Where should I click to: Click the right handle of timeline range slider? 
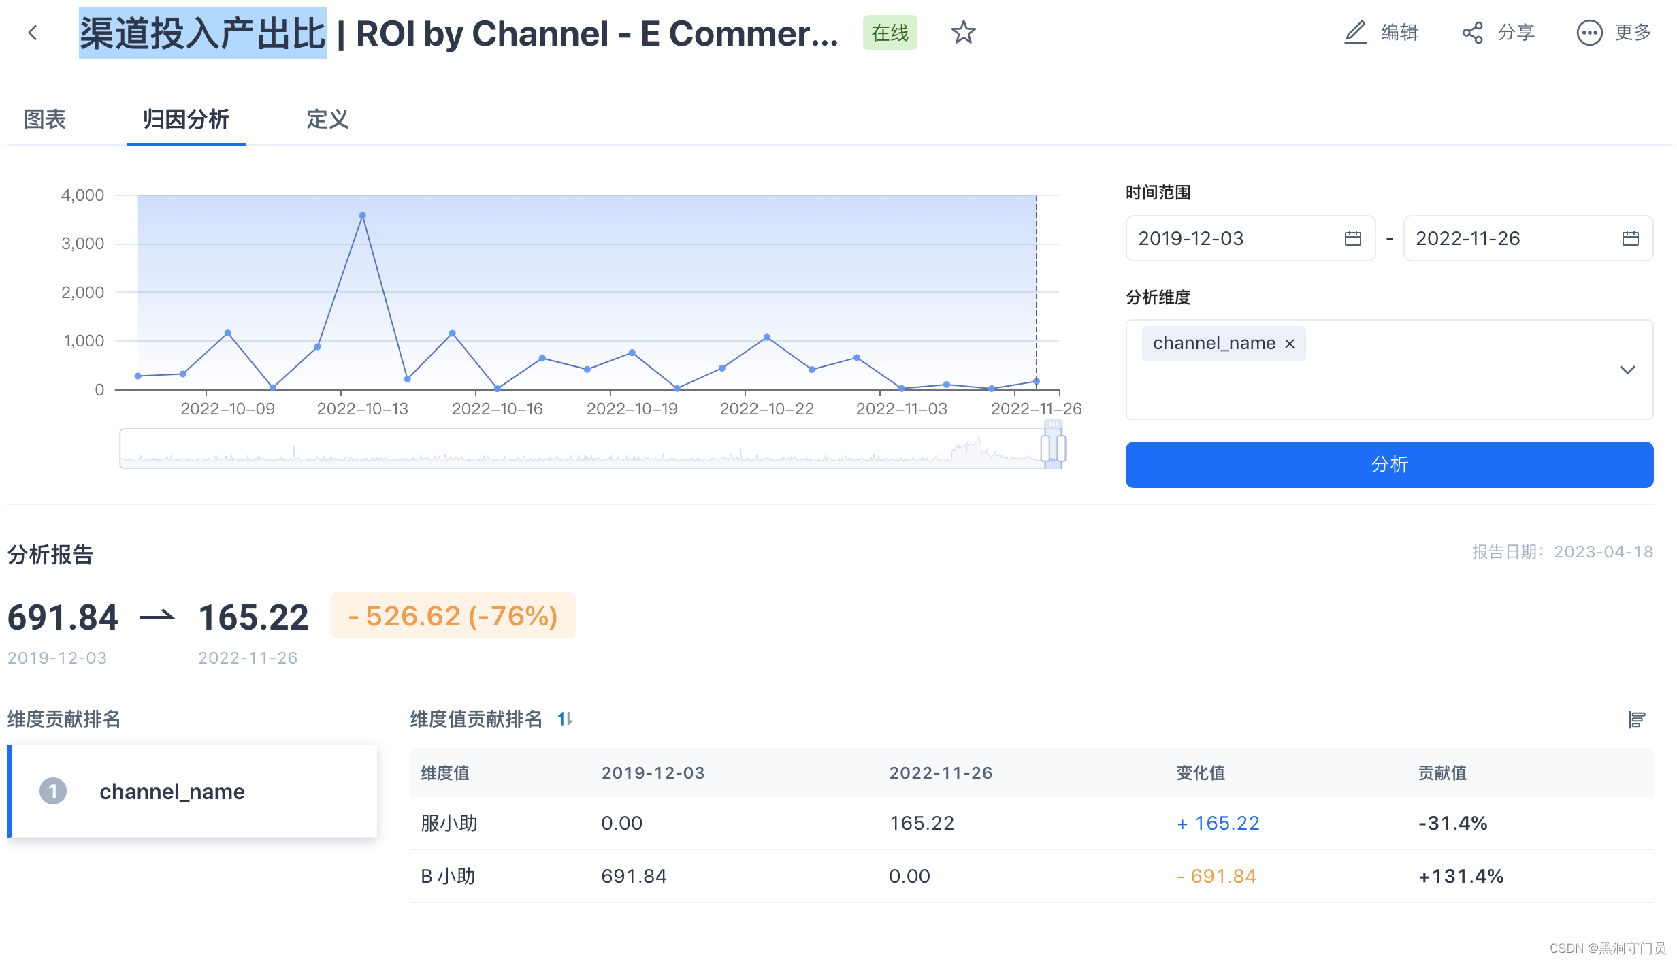1061,448
